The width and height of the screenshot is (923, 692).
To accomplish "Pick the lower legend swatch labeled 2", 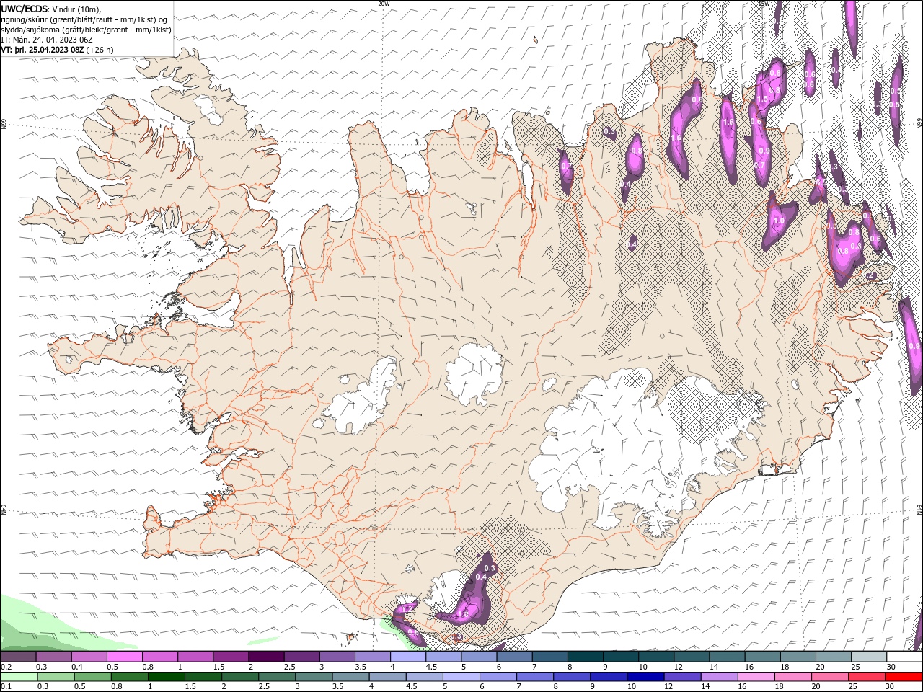I will (x=239, y=677).
